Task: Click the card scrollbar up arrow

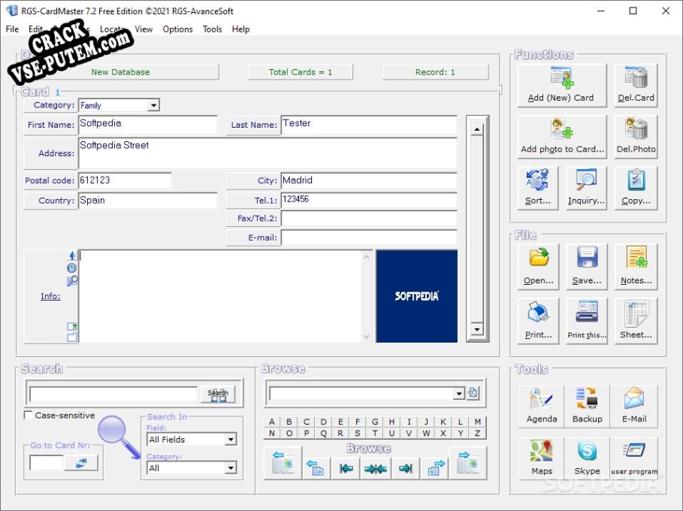Action: [477, 129]
